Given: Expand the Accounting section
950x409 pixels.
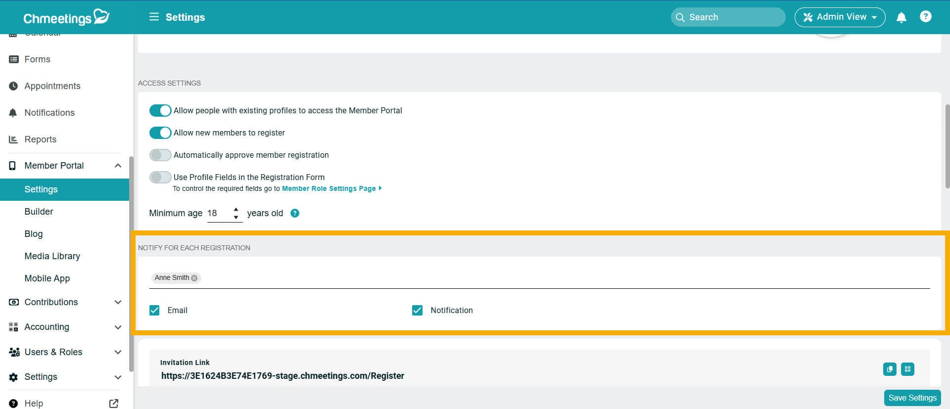Looking at the screenshot, I should [x=118, y=327].
